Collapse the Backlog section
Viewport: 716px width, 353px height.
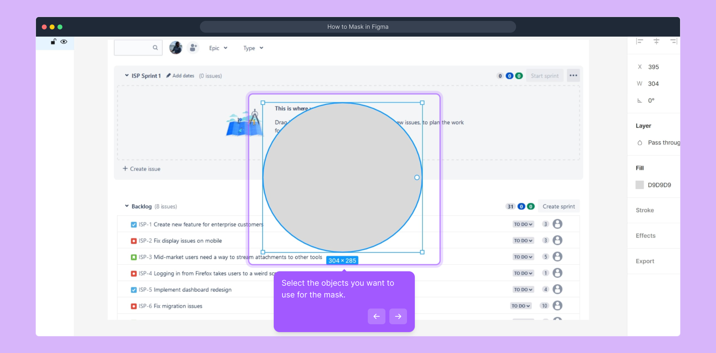(127, 206)
